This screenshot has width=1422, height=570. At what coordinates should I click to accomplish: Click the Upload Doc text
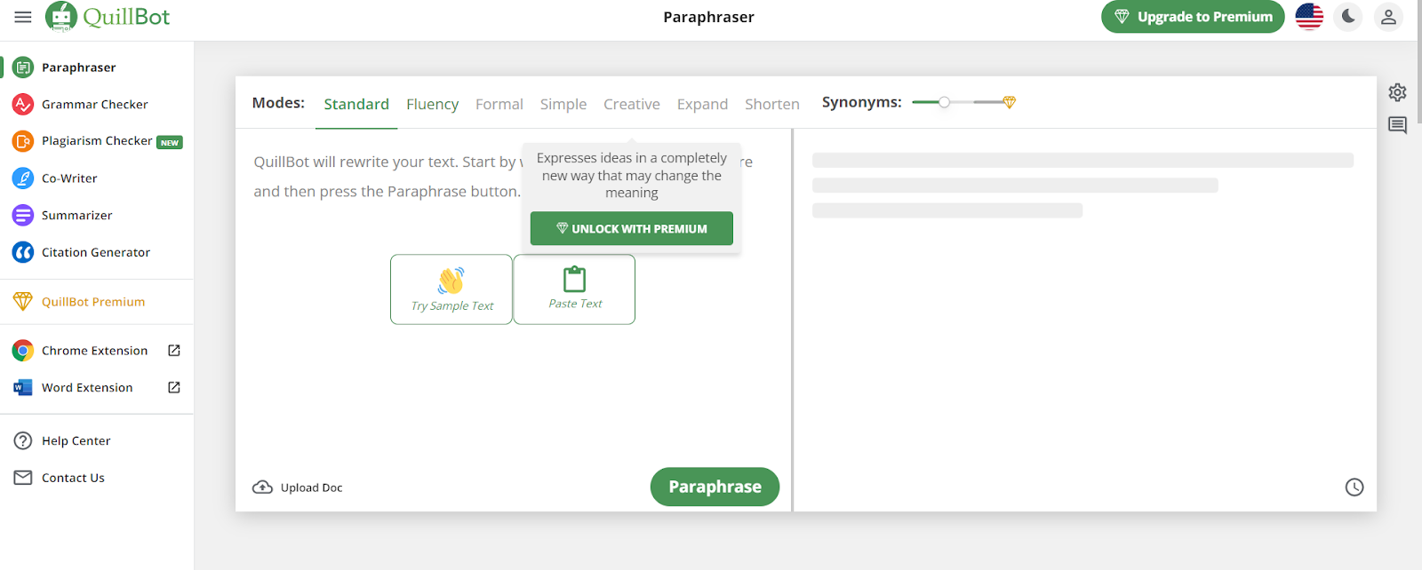pos(311,487)
